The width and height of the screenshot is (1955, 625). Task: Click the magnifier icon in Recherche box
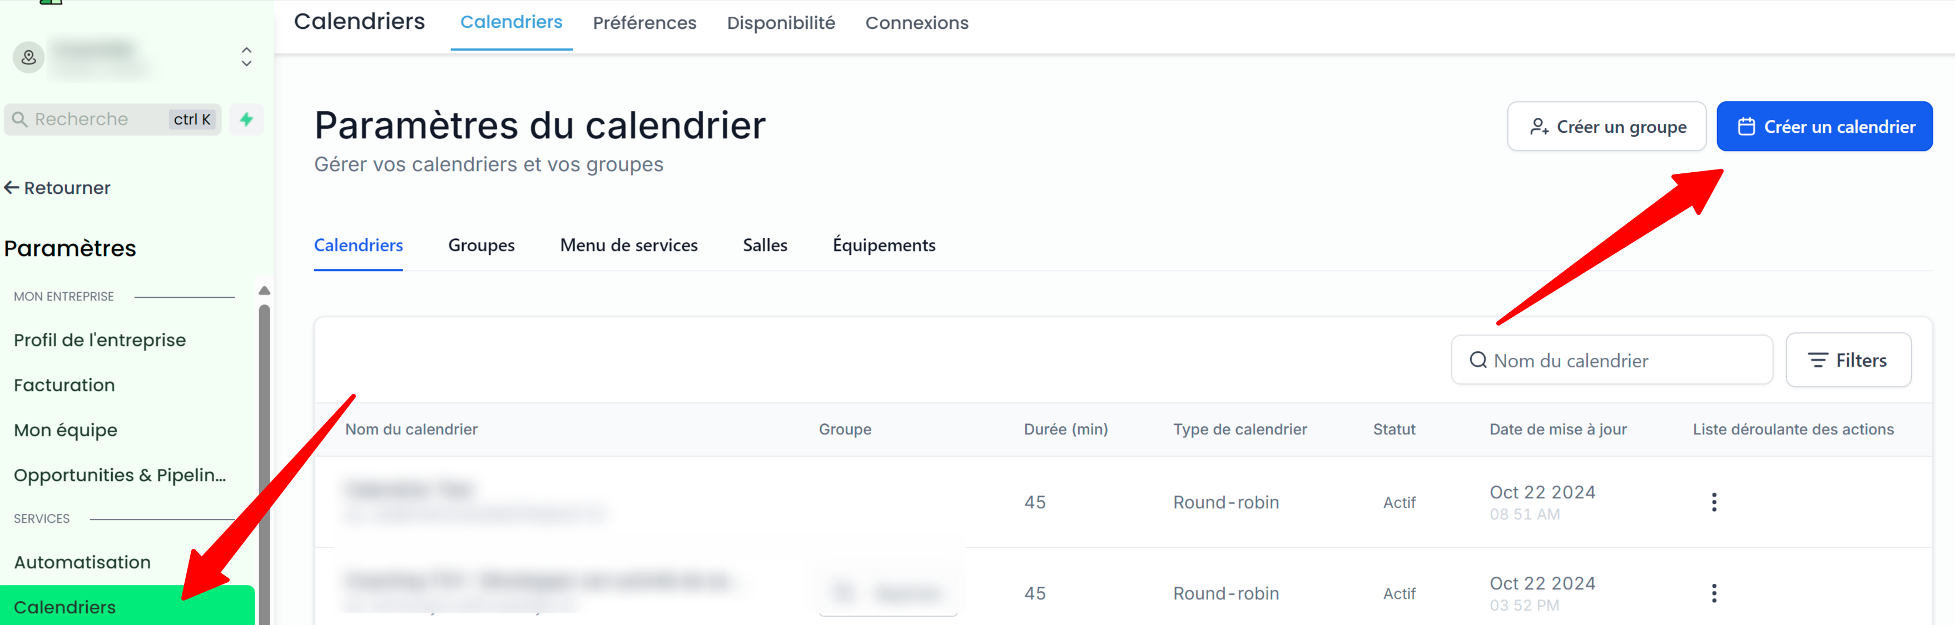[19, 120]
